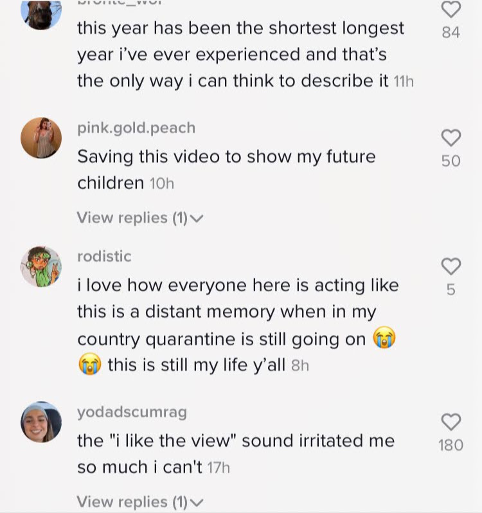Open yodadscumrag's profile photo
This screenshot has width=482, height=513.
(41, 422)
